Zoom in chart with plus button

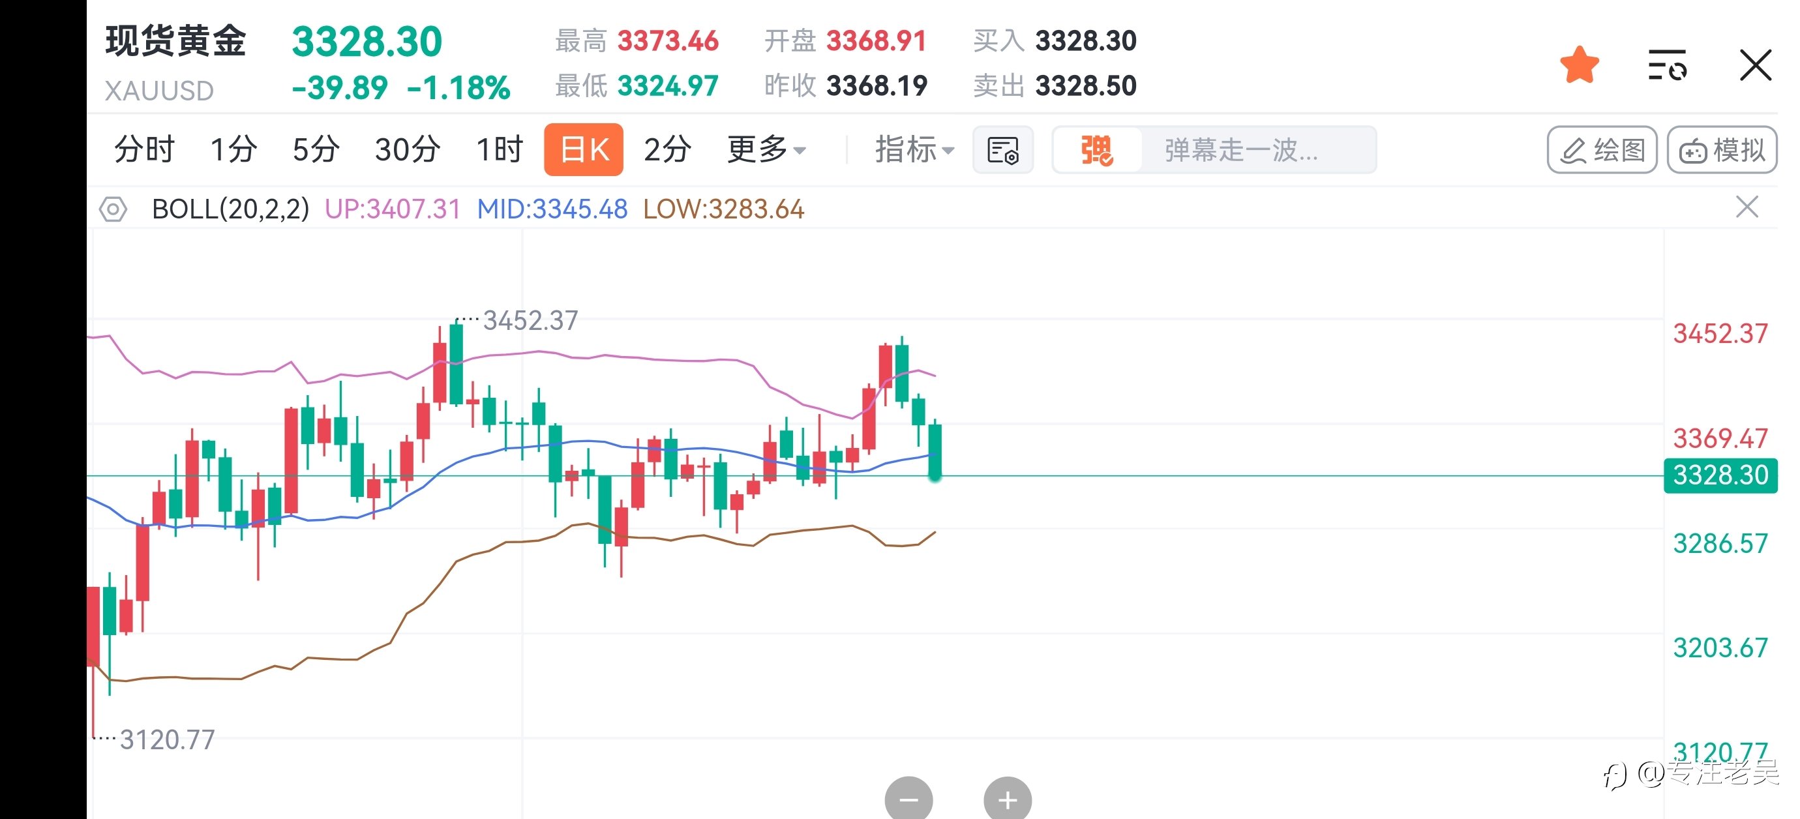[x=1007, y=799]
